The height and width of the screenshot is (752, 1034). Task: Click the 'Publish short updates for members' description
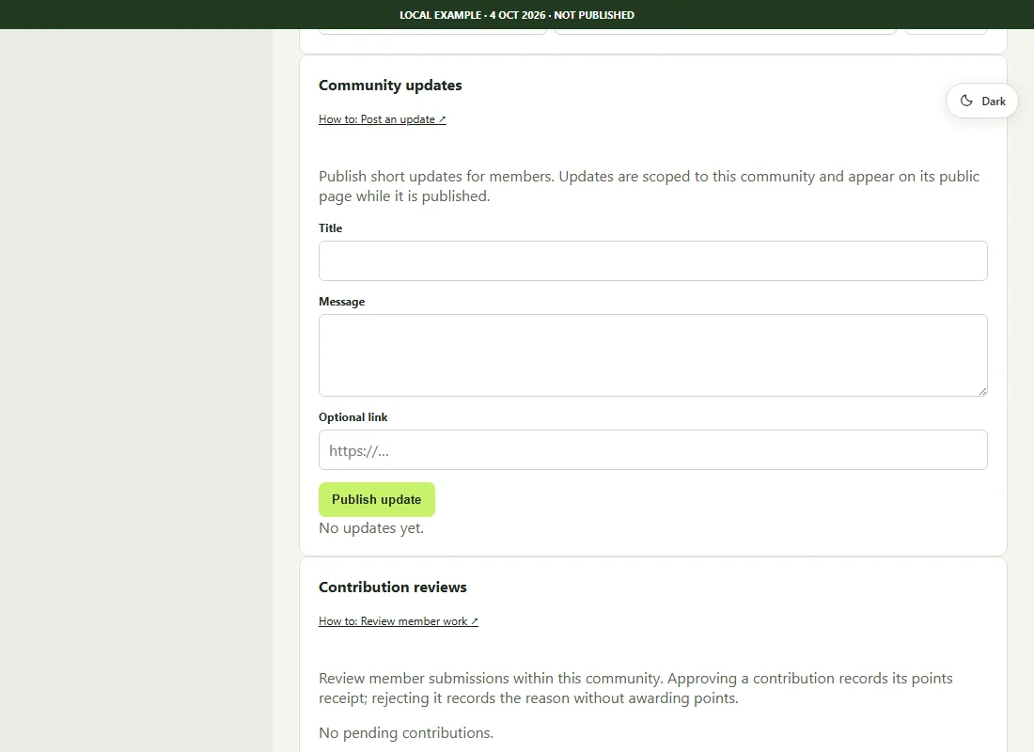click(649, 186)
